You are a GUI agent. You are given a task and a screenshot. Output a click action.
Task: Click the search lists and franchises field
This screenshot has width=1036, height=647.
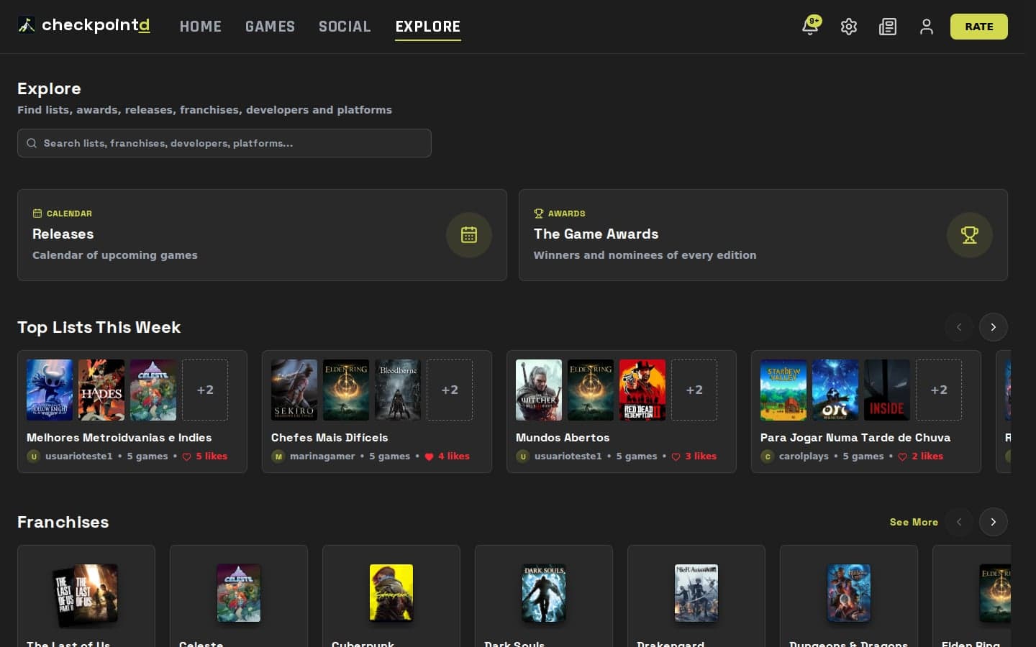tap(224, 143)
